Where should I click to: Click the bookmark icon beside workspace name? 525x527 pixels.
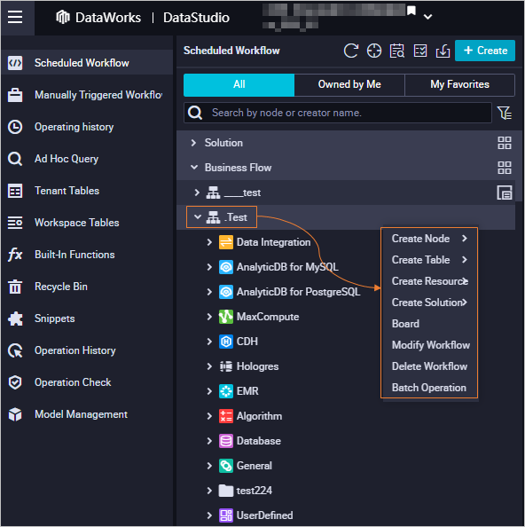411,11
